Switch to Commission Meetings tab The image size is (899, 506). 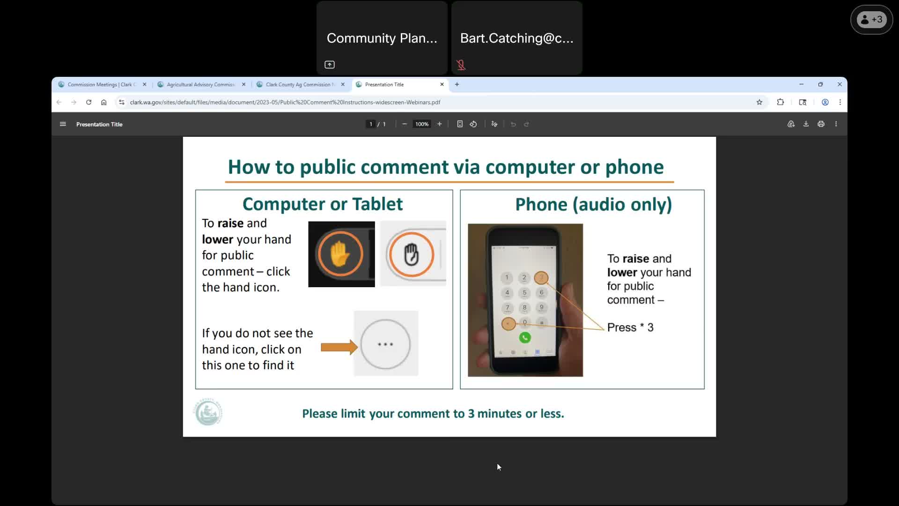pyautogui.click(x=101, y=85)
